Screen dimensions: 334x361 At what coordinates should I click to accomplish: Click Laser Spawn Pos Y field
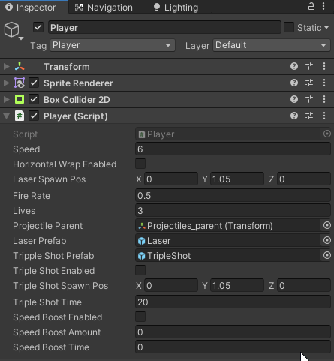click(x=237, y=179)
